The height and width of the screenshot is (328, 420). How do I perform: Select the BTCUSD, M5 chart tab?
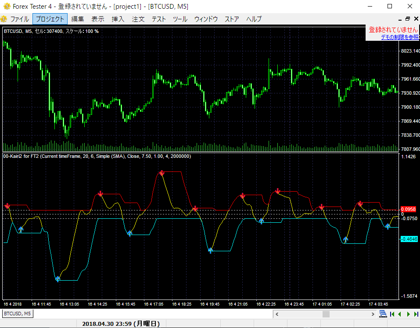tap(18, 314)
